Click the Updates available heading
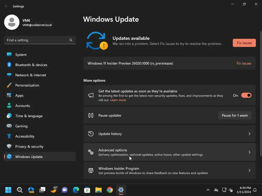The width and height of the screenshot is (262, 196). click(x=131, y=38)
